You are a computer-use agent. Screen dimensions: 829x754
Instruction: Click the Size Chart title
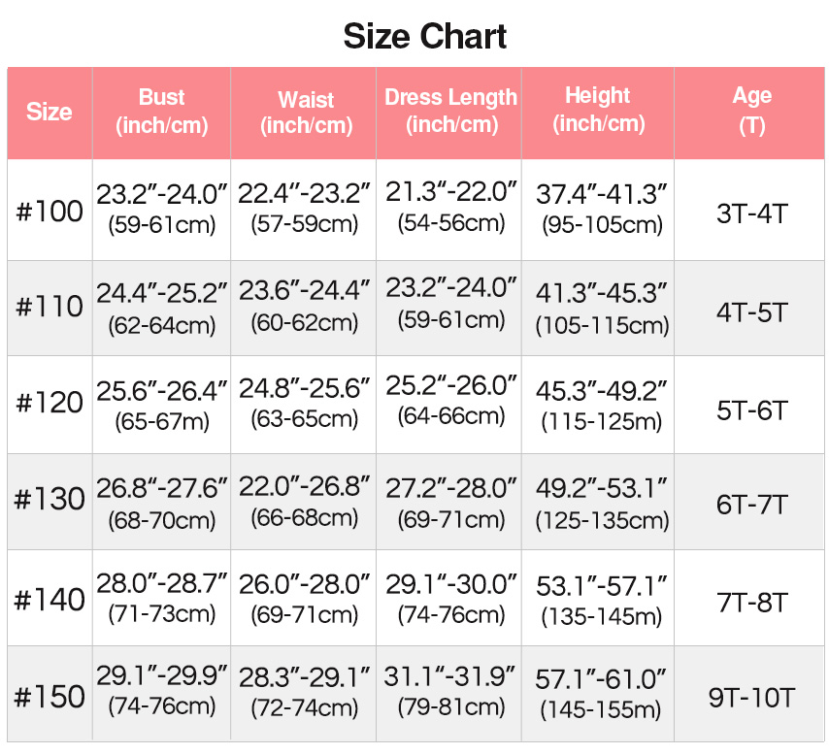click(x=424, y=37)
